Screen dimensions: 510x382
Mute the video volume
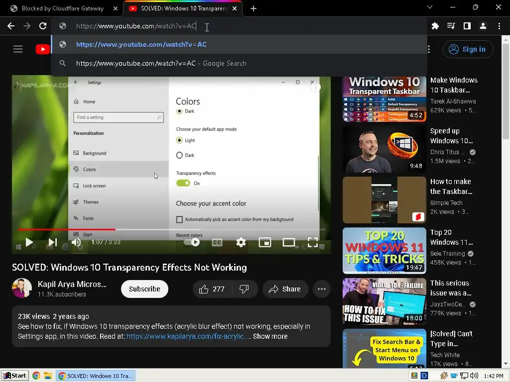coord(76,242)
